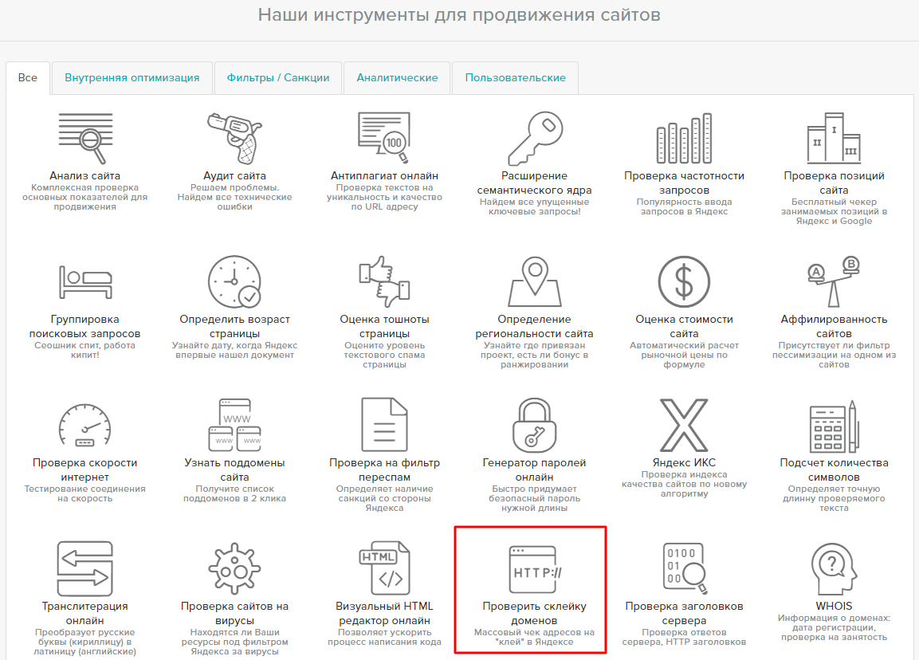This screenshot has height=660, width=919.
Task: Open the calculator icon for Подсчет количества символов
Action: (x=833, y=425)
